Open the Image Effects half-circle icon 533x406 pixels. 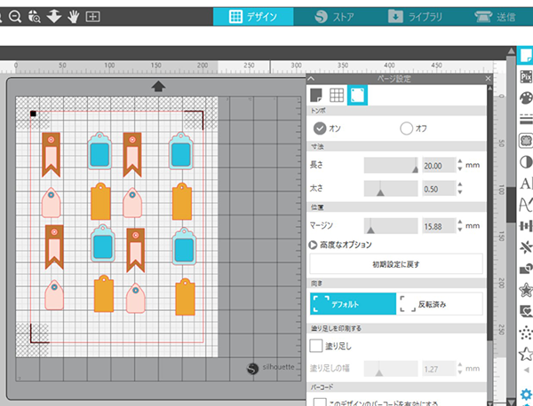click(x=526, y=162)
